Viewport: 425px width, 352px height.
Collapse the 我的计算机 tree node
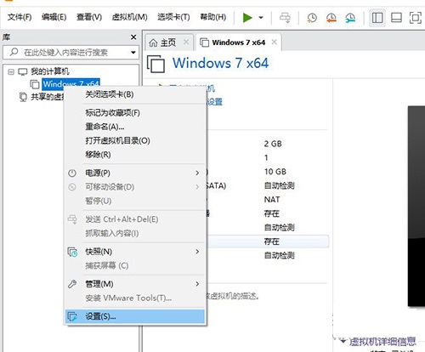pyautogui.click(x=11, y=71)
